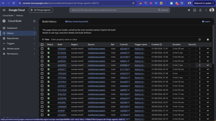
Task: Stop streaming builds
Action: coord(77,22)
